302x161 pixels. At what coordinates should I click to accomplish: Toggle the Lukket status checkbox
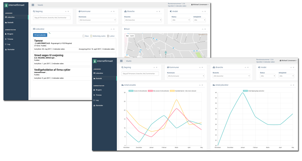click(108, 36)
